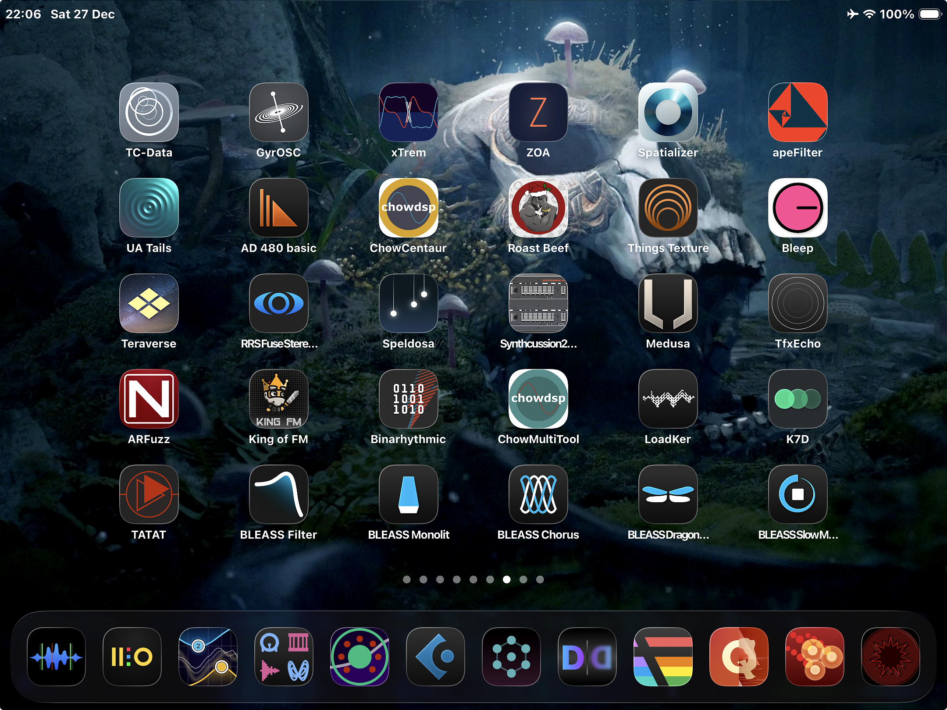This screenshot has width=947, height=710.
Task: Open the Medusa app
Action: pyautogui.click(x=668, y=303)
